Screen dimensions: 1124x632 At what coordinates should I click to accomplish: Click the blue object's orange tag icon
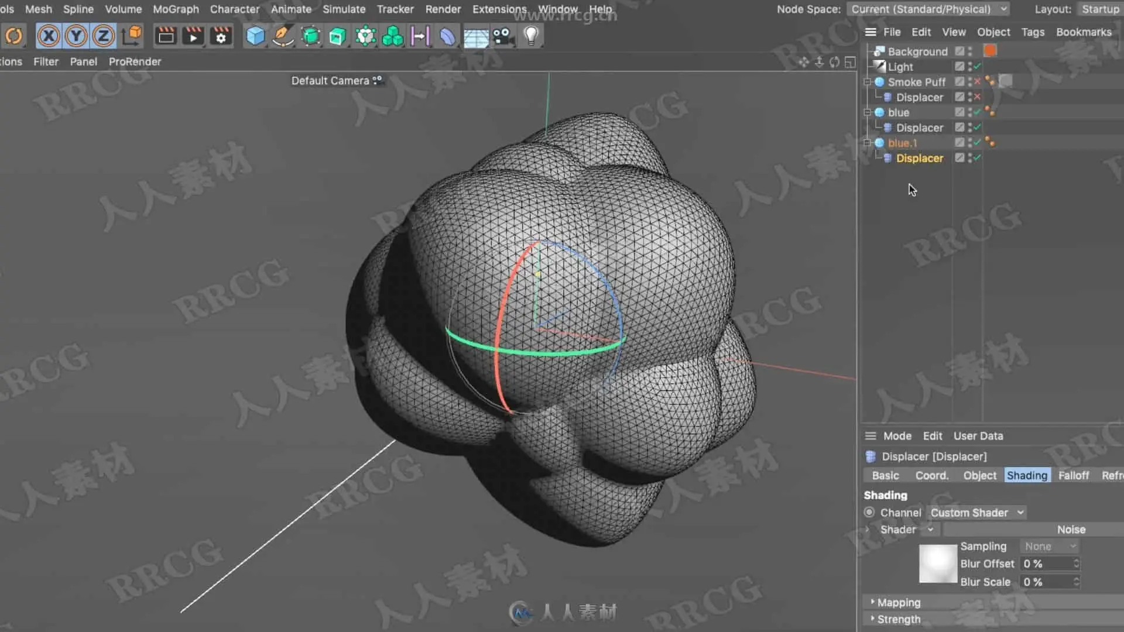tap(989, 111)
